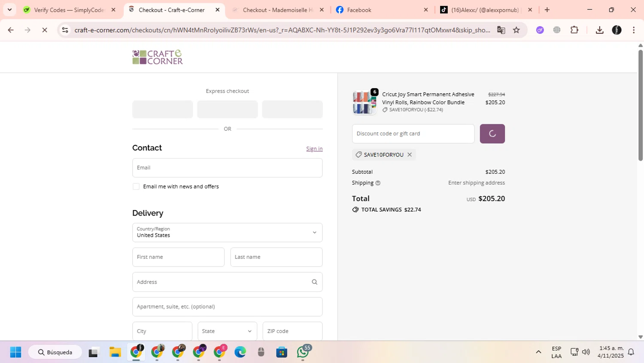Open the Chrome three-dot menu

pyautogui.click(x=634, y=30)
